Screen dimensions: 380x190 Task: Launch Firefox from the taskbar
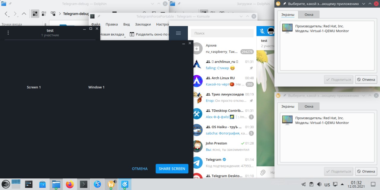coord(70,184)
